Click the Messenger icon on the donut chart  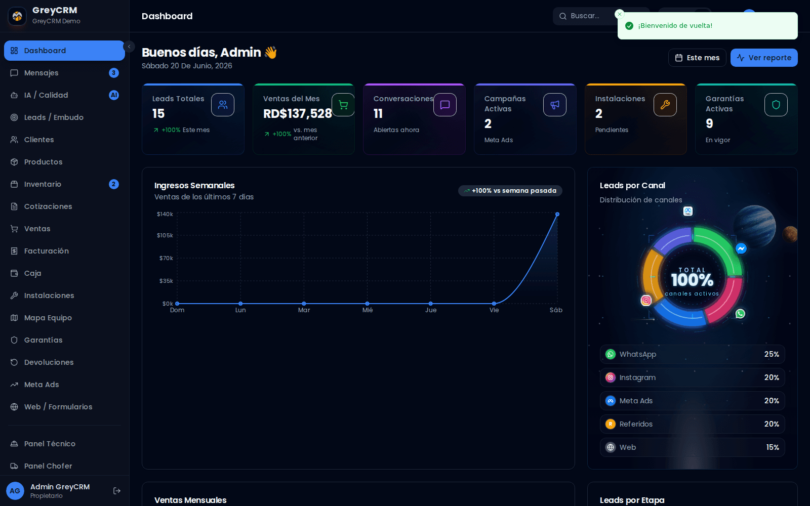[741, 248]
